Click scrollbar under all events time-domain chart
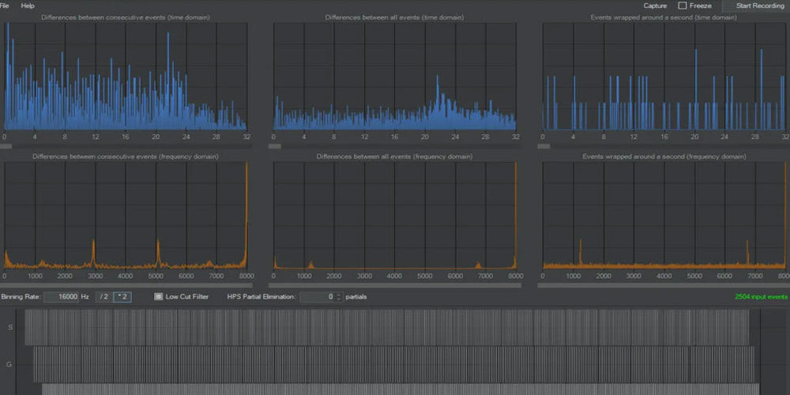 393,145
